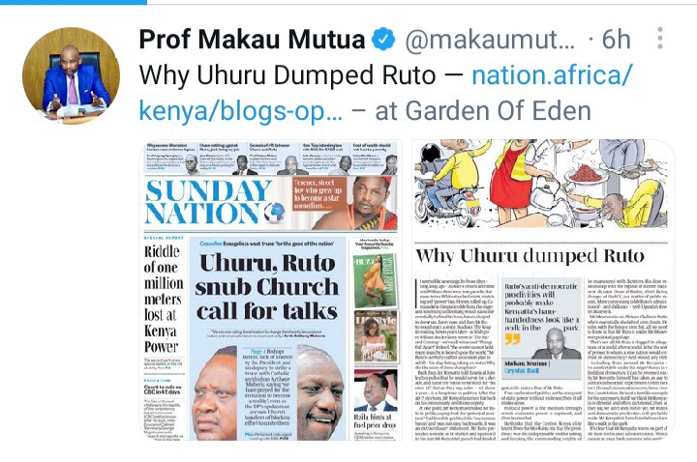Image resolution: width=697 pixels, height=462 pixels.
Task: Tap the Riddle of one million meters story
Action: pos(164,299)
